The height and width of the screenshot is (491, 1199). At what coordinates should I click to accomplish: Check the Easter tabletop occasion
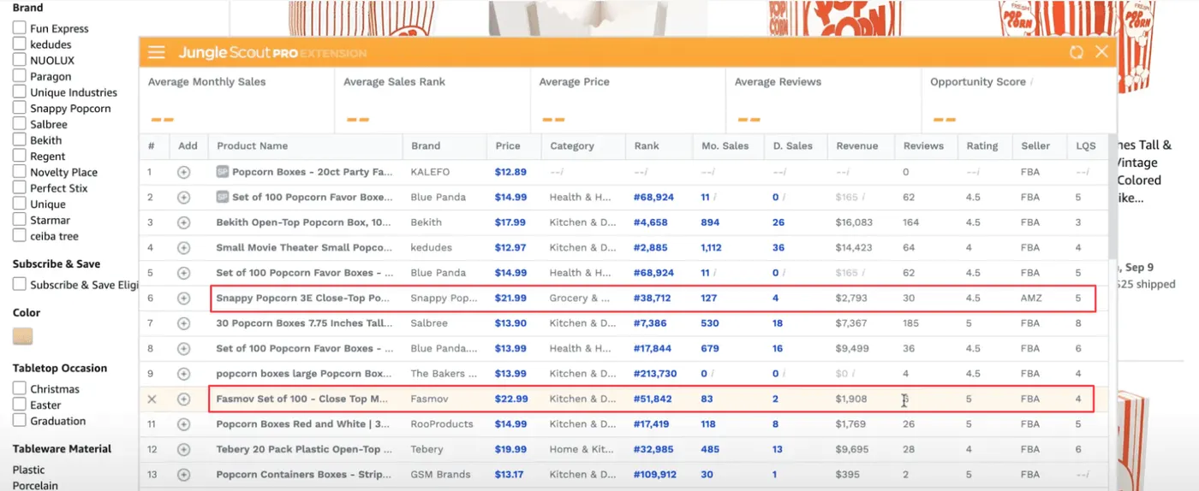tap(19, 405)
